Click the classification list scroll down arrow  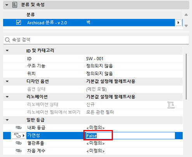click(x=186, y=26)
